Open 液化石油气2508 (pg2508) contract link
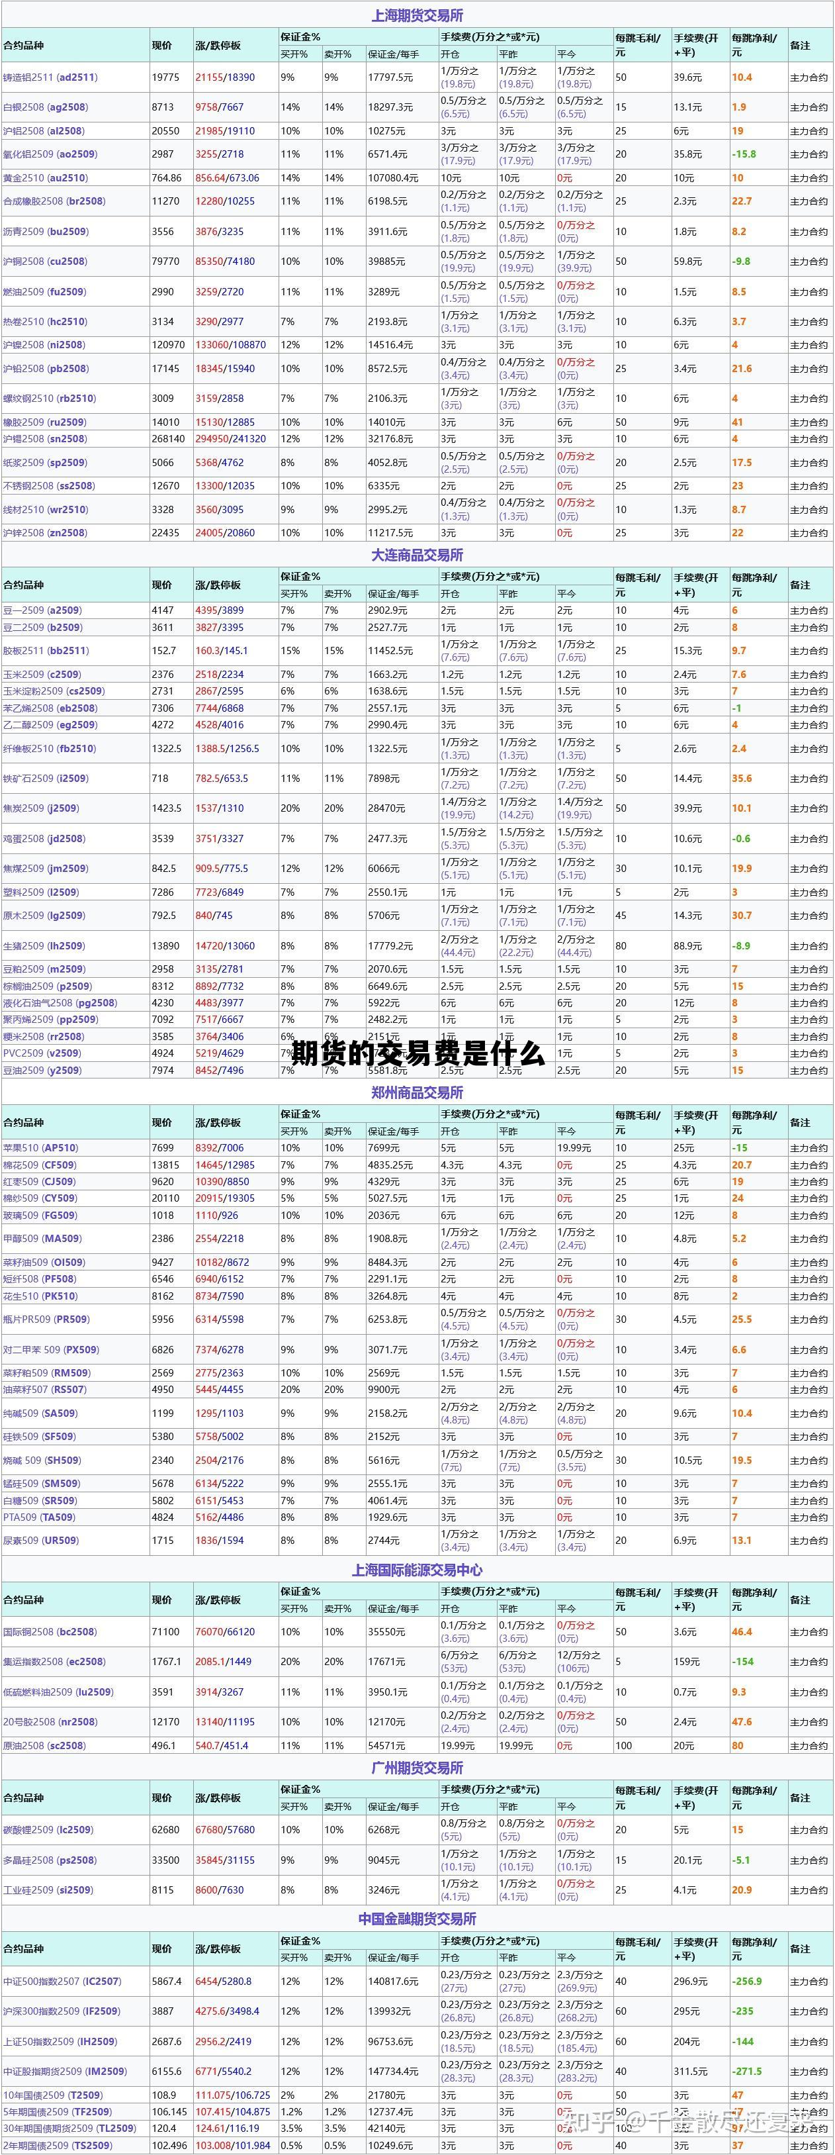 (60, 1003)
